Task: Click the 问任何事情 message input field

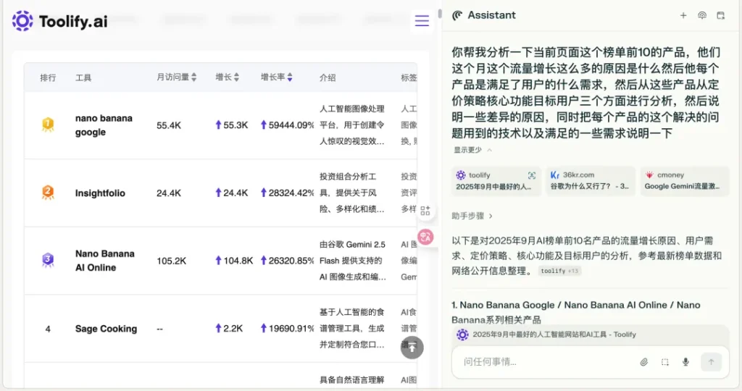Action: 543,362
